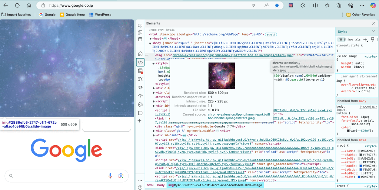Open the WordPress bookmark

[x=100, y=15]
